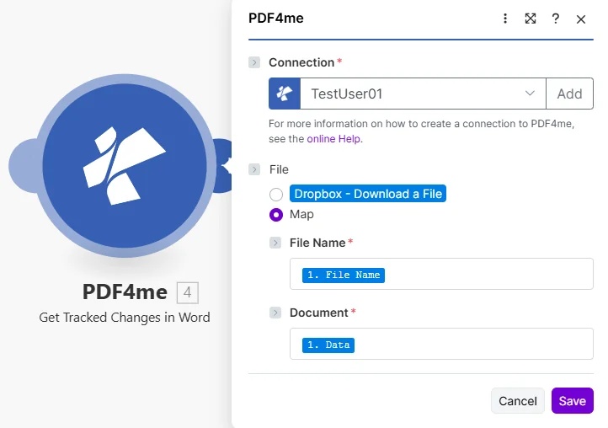Click the Add connection button

coord(569,94)
